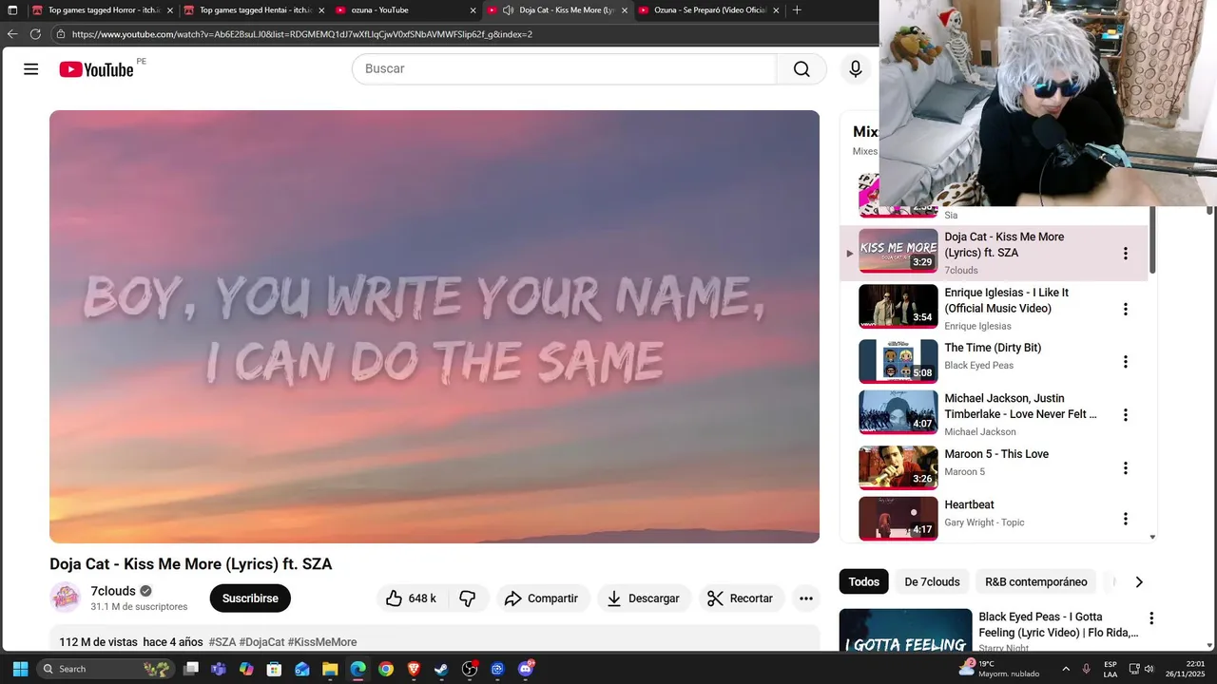The width and height of the screenshot is (1217, 684).
Task: Select the Todos filter chip
Action: (x=863, y=581)
